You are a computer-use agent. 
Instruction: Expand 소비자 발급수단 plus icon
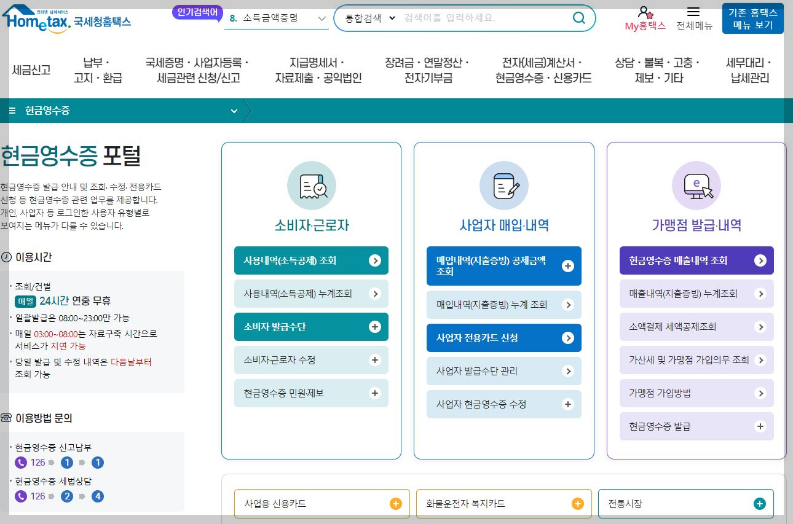tap(375, 327)
